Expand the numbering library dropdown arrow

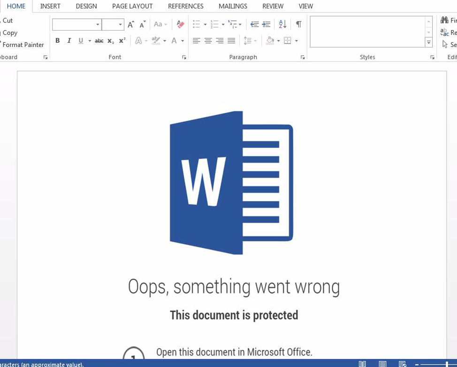tap(223, 24)
